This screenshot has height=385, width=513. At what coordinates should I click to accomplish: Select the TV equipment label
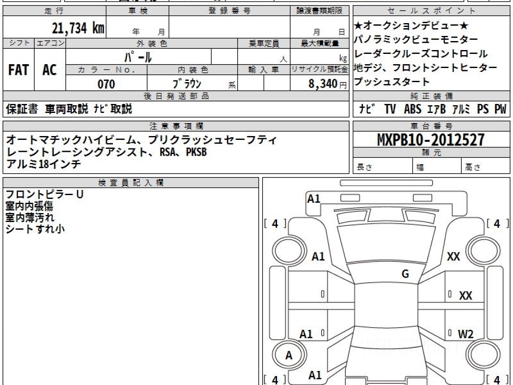[x=390, y=110]
